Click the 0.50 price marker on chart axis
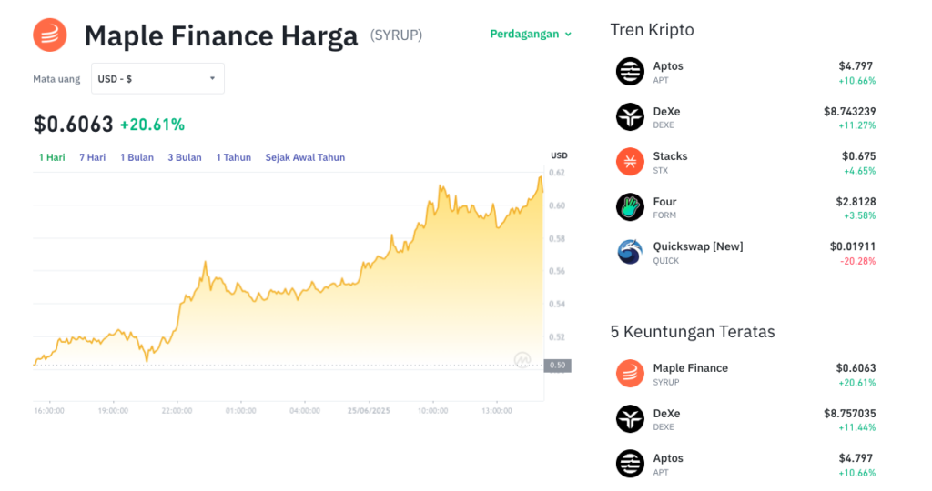The width and height of the screenshot is (932, 491). click(558, 366)
